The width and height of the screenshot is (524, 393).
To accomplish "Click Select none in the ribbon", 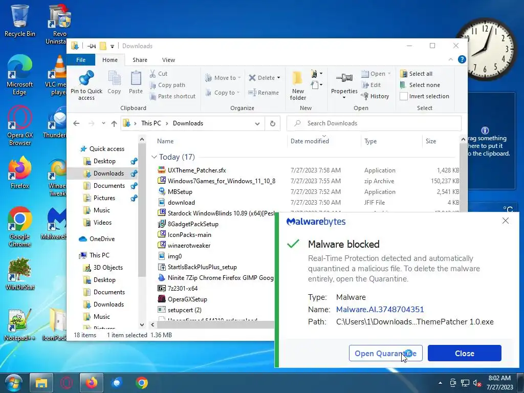I will pos(420,85).
